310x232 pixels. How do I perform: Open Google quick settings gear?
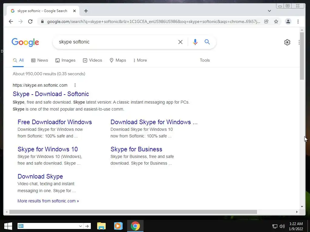pos(287,42)
